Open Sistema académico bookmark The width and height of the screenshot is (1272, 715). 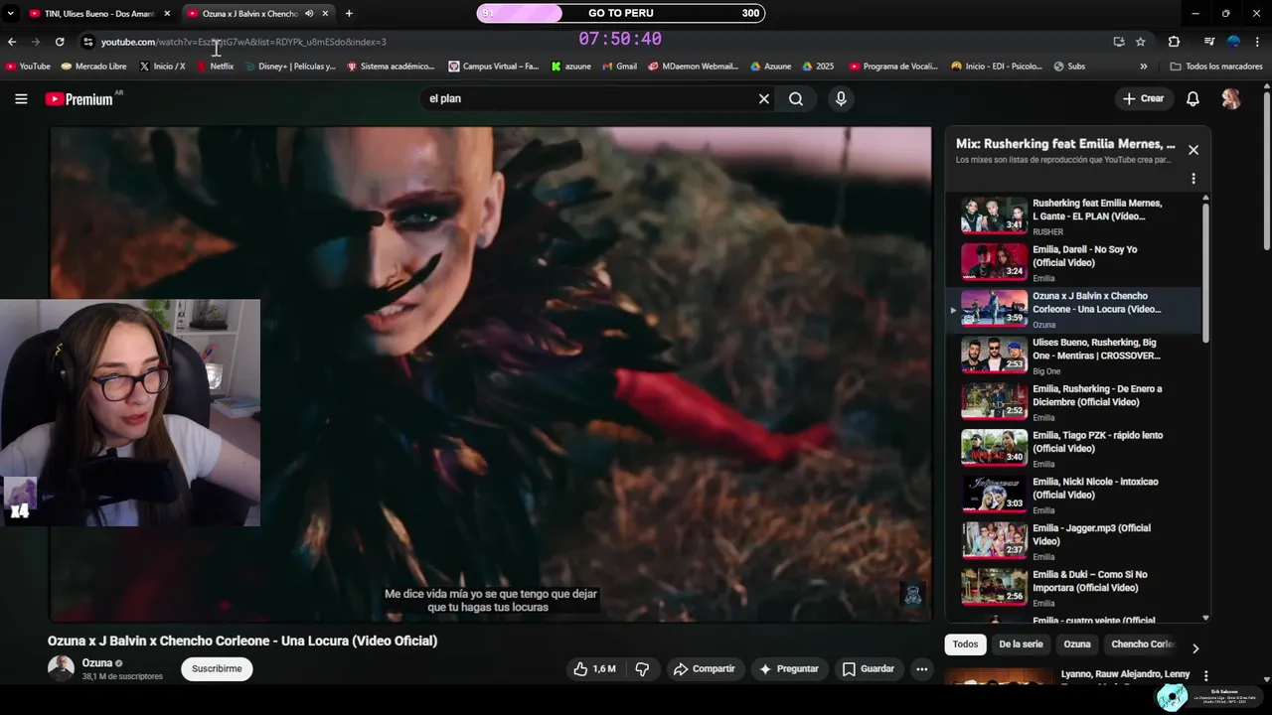tap(391, 67)
